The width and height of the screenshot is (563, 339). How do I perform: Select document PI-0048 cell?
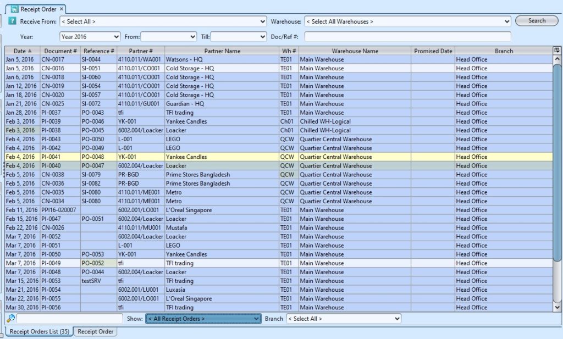[x=60, y=272]
